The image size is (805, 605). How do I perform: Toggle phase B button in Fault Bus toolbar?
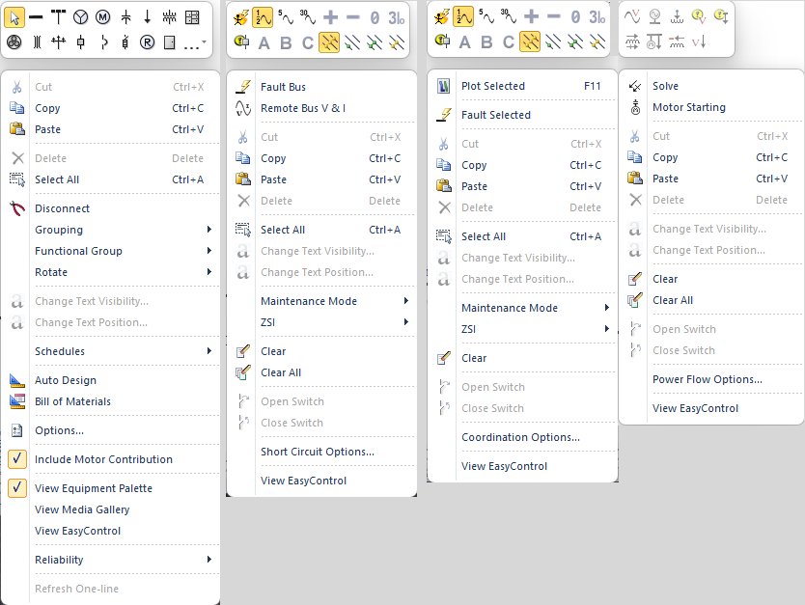286,43
